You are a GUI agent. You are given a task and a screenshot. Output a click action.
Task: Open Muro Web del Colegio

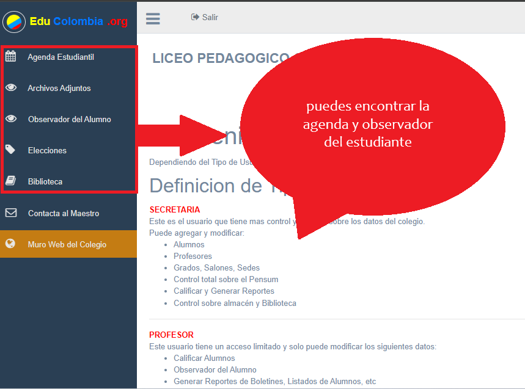[67, 244]
